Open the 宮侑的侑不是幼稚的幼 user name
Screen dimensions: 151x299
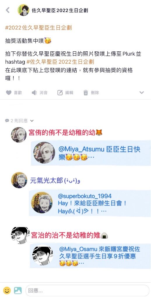pos(62,132)
